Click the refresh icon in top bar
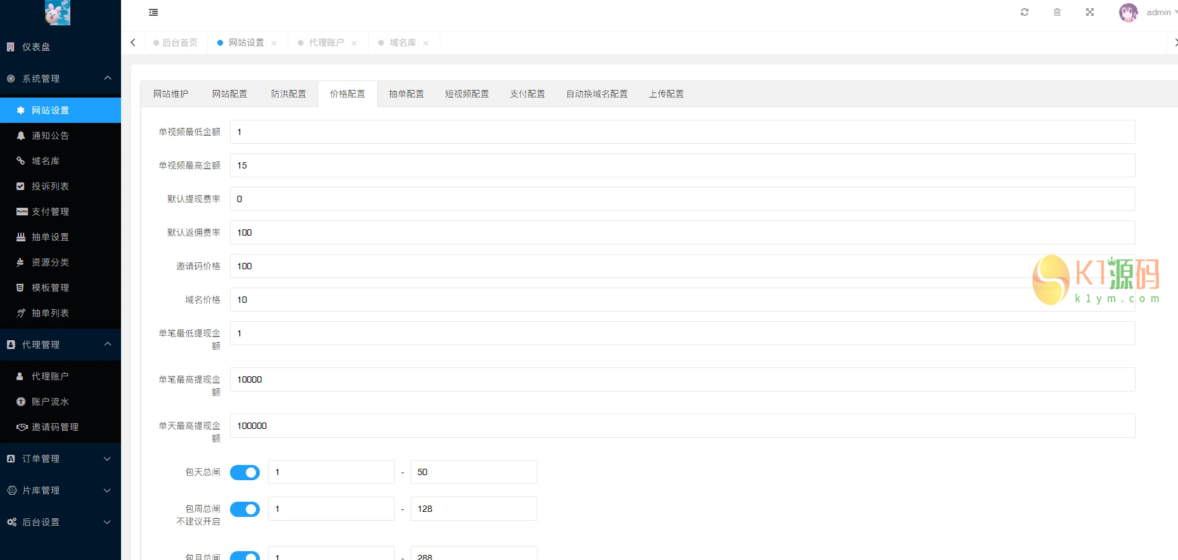Viewport: 1178px width, 560px height. pos(1025,12)
